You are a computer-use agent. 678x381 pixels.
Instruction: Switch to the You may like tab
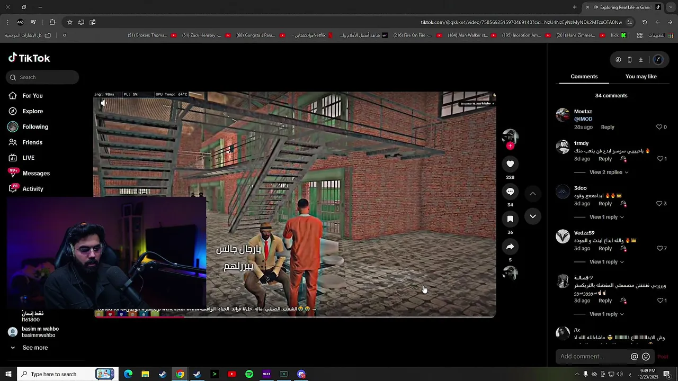click(641, 77)
